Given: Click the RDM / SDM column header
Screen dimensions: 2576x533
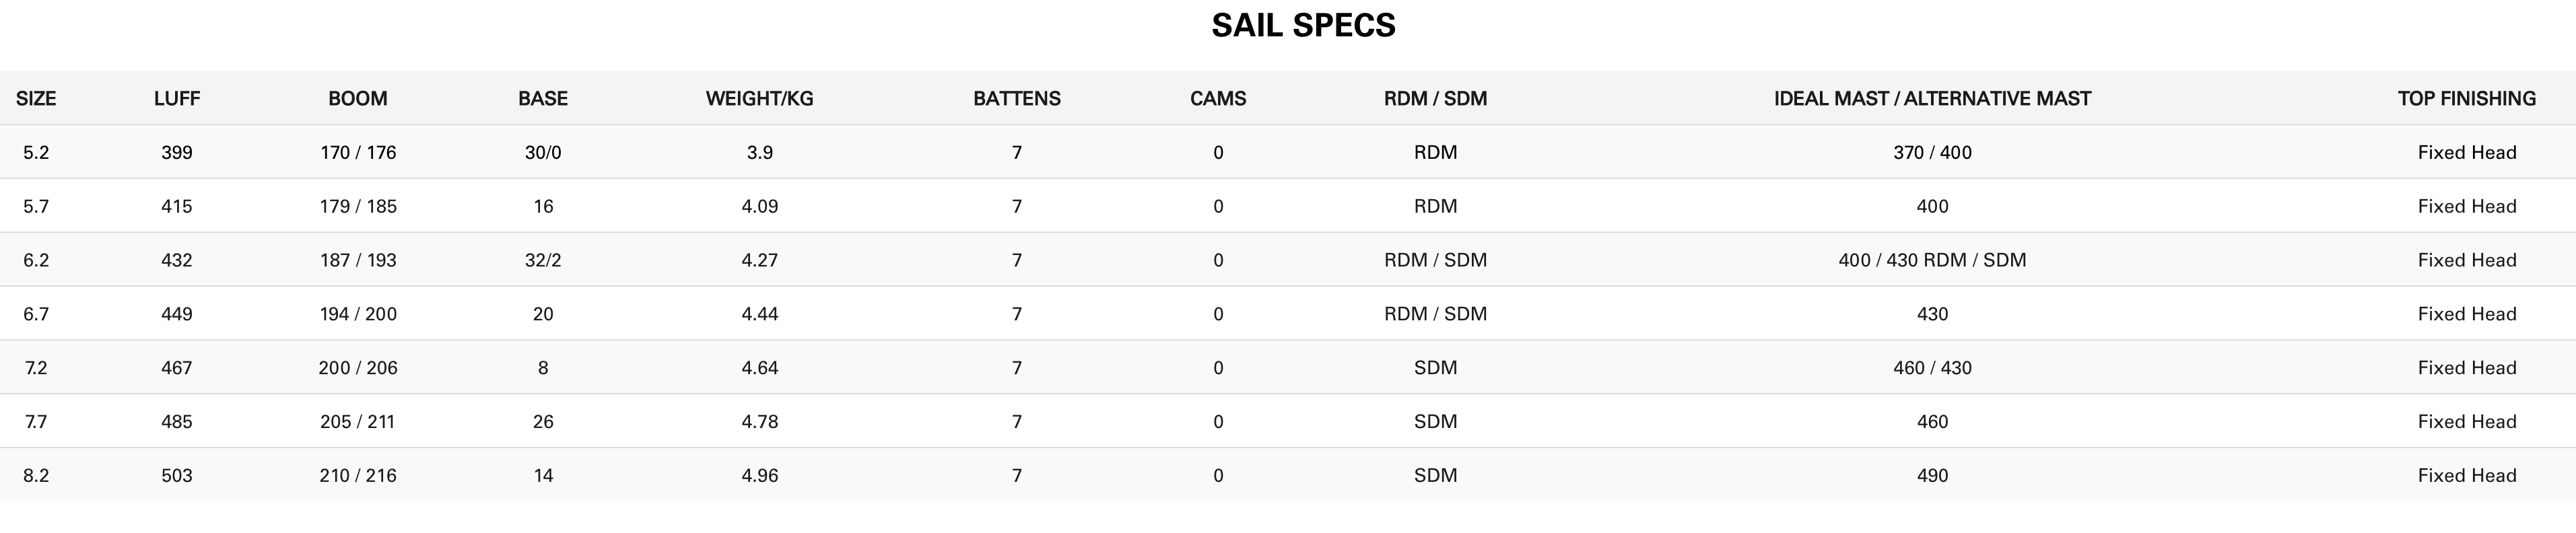Looking at the screenshot, I should pyautogui.click(x=1435, y=98).
